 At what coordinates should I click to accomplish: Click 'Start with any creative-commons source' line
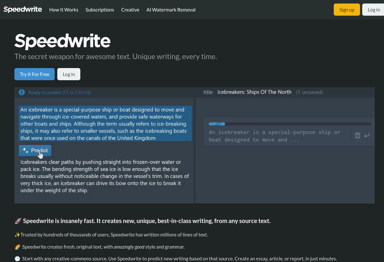[x=180, y=259]
